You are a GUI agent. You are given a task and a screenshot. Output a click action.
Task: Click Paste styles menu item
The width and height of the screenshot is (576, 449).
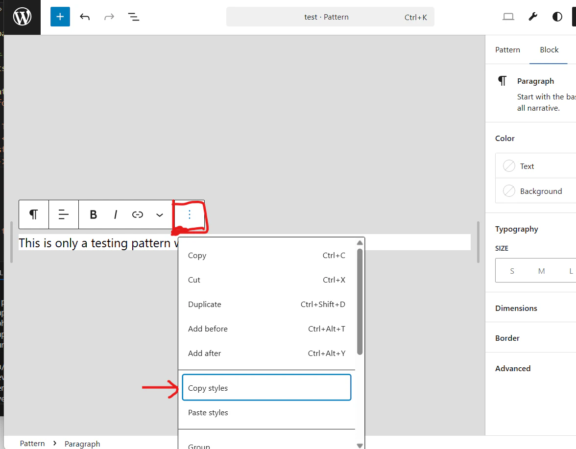(266, 413)
